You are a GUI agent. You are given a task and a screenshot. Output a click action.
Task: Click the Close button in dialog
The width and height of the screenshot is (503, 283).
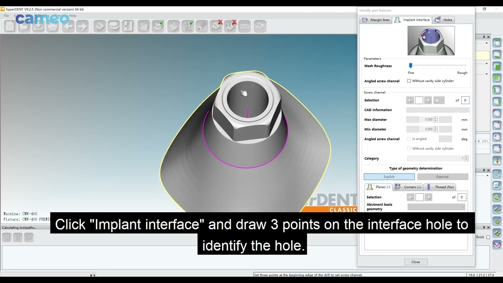click(416, 262)
